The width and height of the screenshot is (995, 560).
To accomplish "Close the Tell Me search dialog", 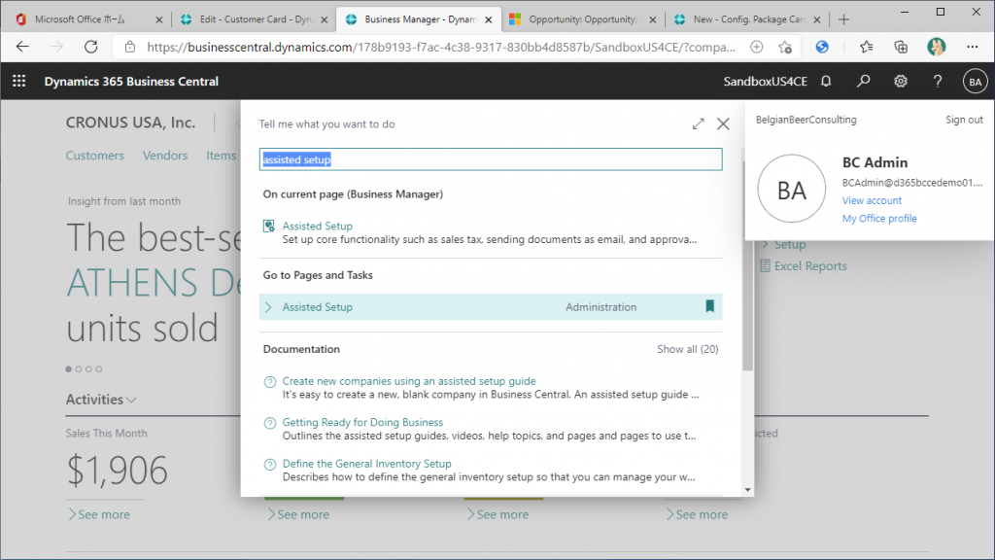I will [x=723, y=123].
